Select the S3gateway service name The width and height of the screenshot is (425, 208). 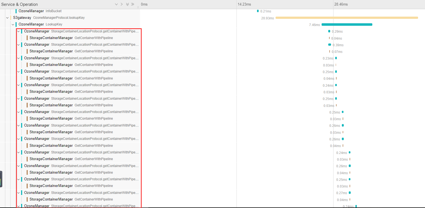(22, 18)
